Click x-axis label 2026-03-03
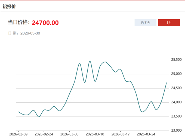 pyautogui.click(x=69, y=134)
